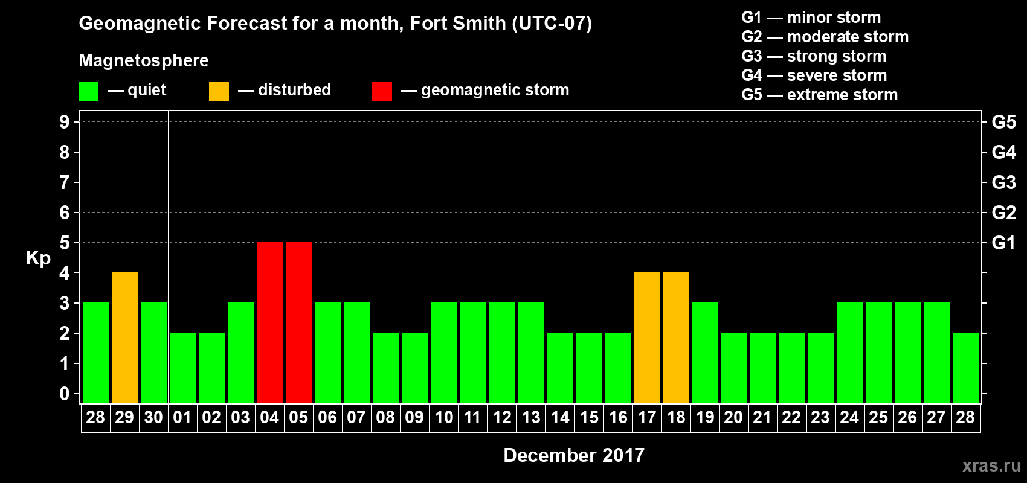Click the date label 19

point(705,418)
